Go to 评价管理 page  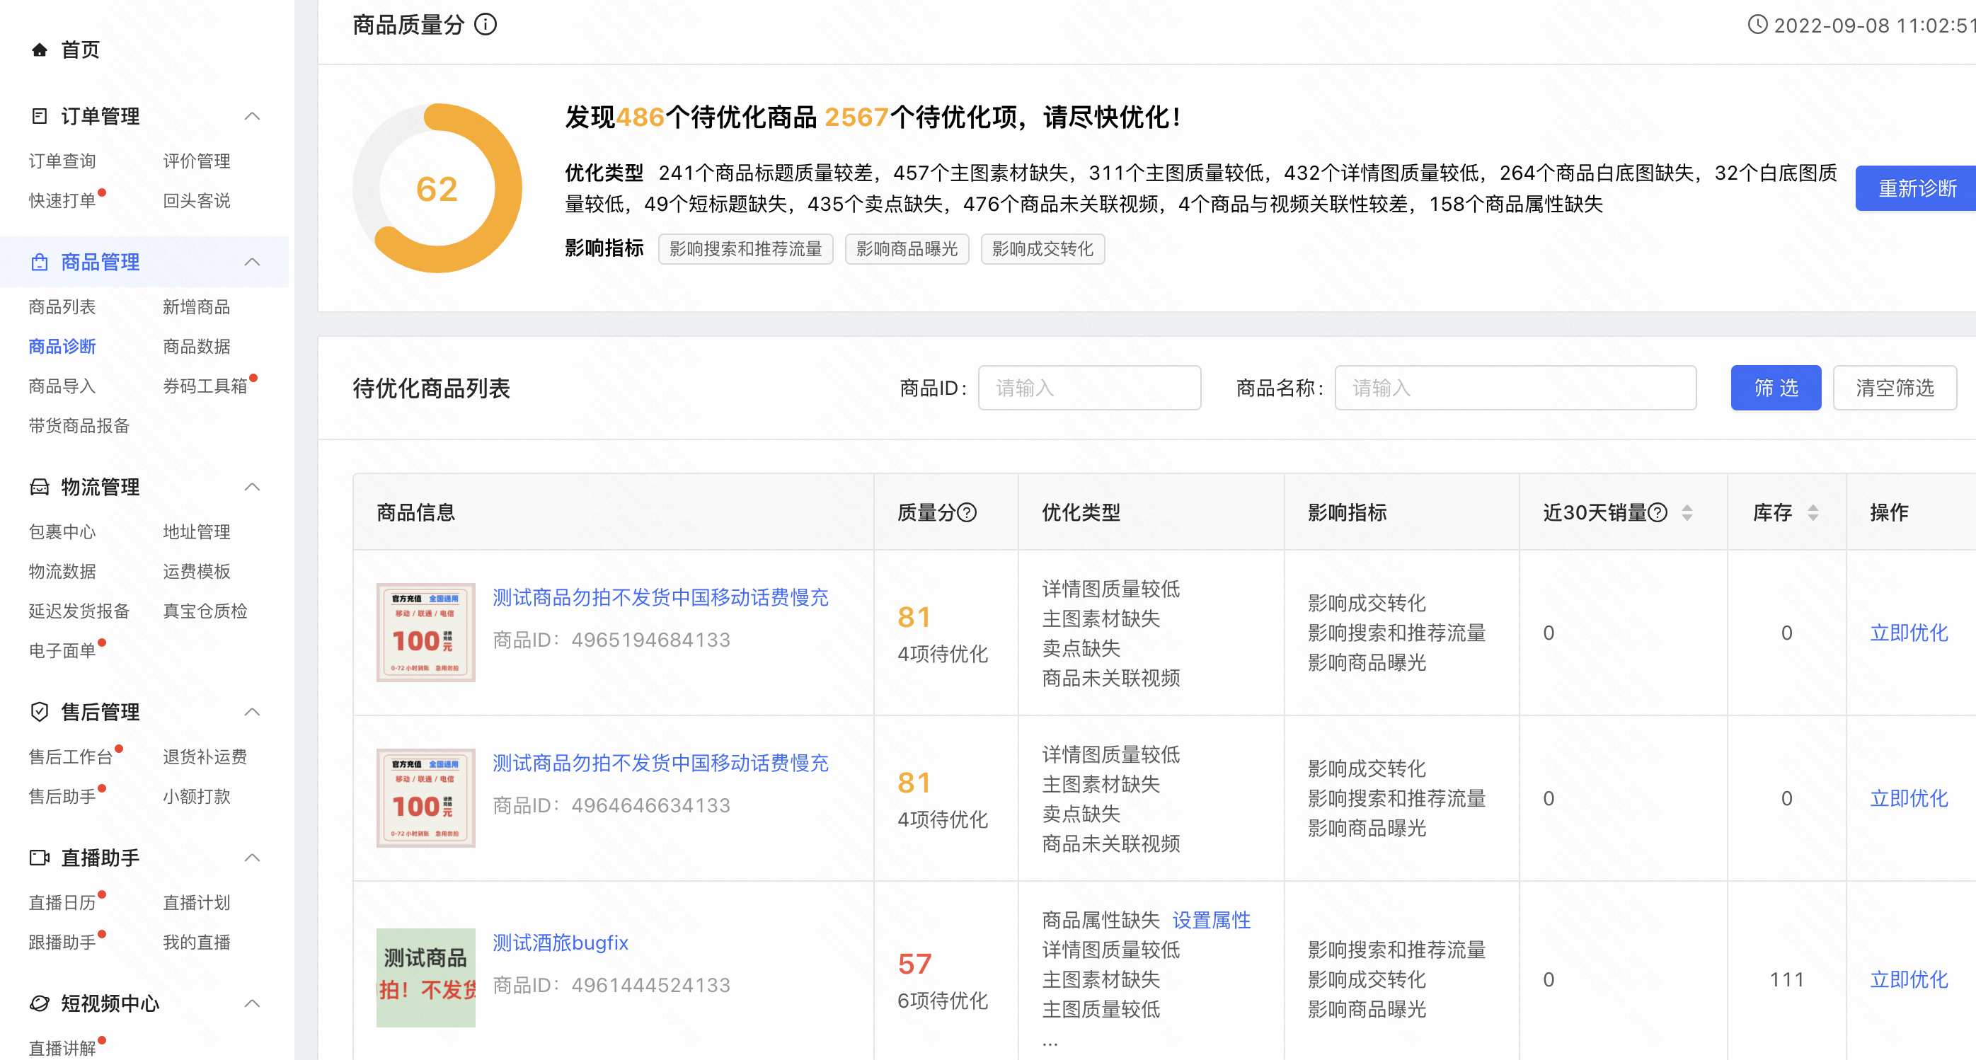coord(196,161)
